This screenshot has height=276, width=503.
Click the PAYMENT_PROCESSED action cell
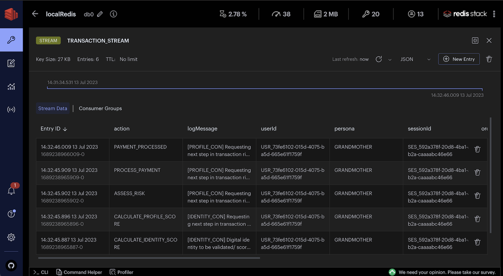pos(146,150)
